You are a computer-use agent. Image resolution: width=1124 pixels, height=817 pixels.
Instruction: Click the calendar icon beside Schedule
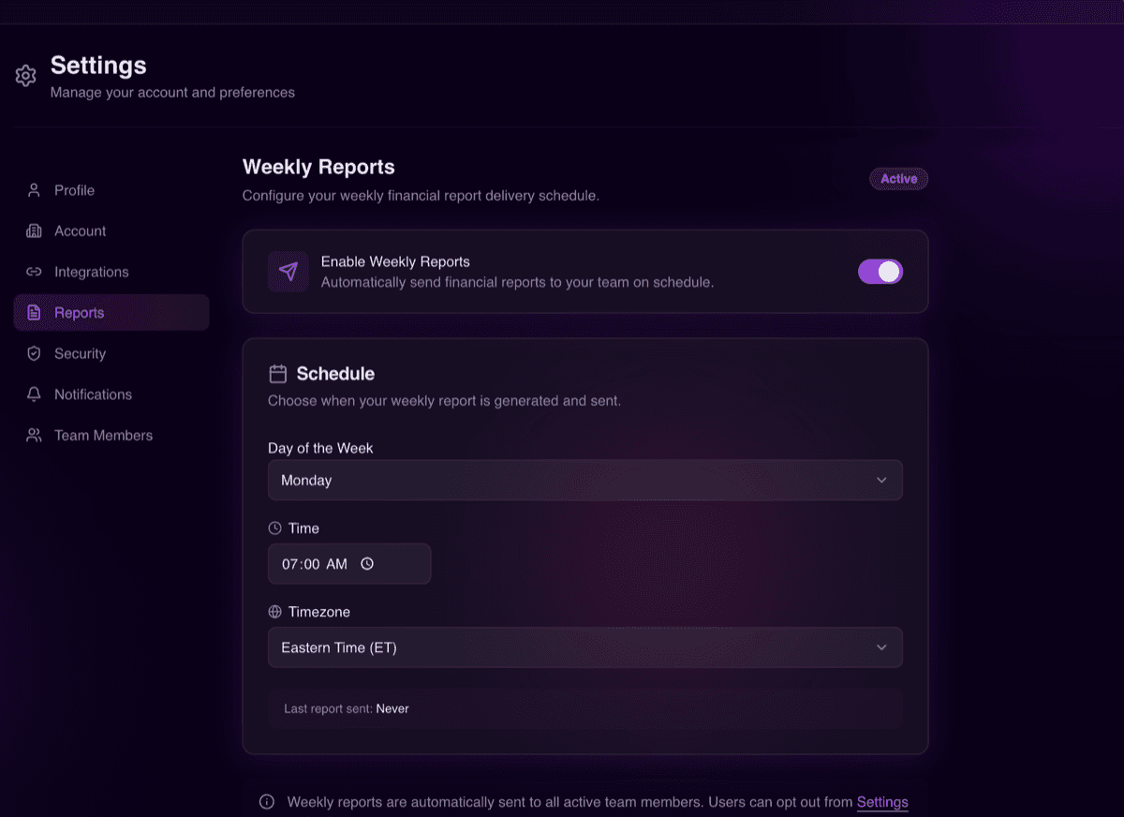pos(278,373)
